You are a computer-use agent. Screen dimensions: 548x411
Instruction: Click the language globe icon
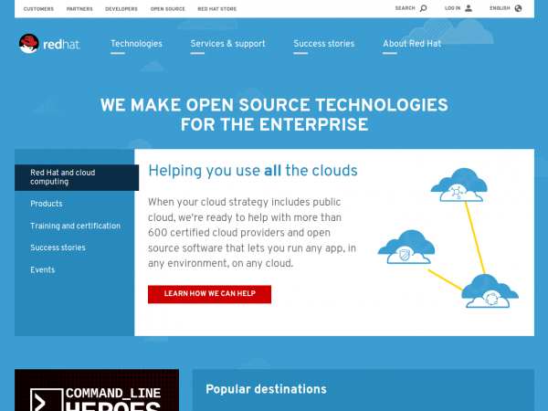point(518,8)
